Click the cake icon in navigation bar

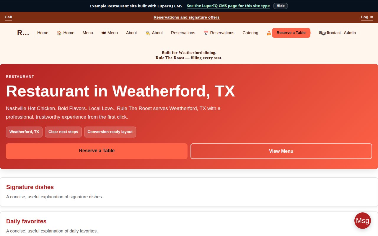269,33
